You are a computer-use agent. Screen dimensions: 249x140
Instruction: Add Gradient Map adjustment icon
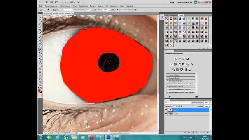click(186, 70)
